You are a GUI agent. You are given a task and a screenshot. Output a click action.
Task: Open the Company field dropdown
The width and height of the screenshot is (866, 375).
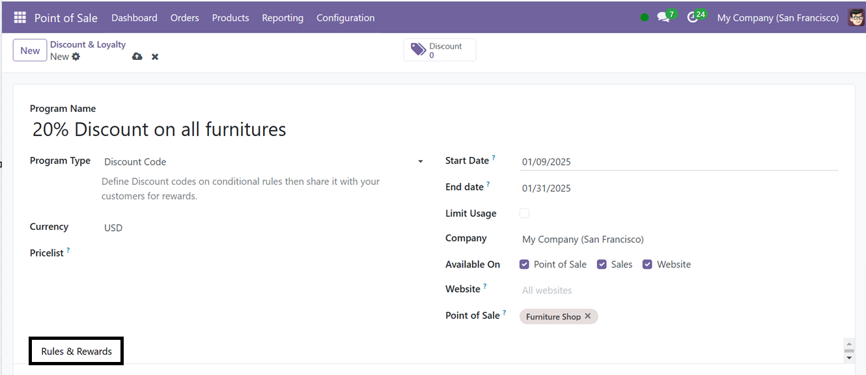[679, 240]
